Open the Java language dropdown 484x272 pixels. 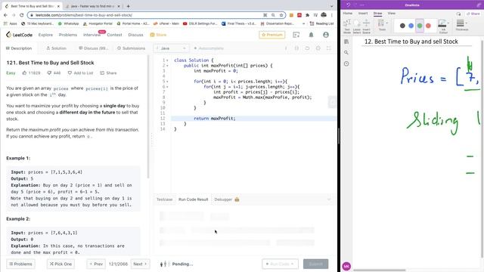click(172, 48)
